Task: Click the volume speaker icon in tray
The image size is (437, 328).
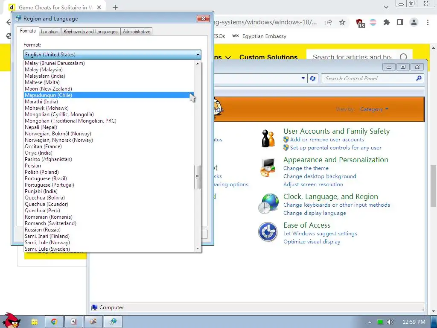Action: click(390, 322)
